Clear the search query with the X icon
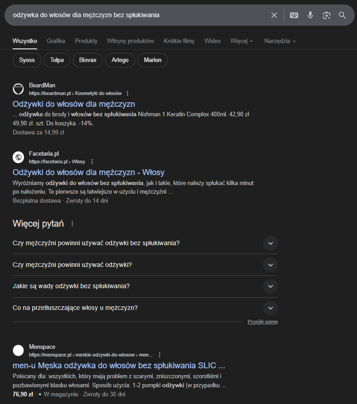Screen dimensions: 357x404 274,15
